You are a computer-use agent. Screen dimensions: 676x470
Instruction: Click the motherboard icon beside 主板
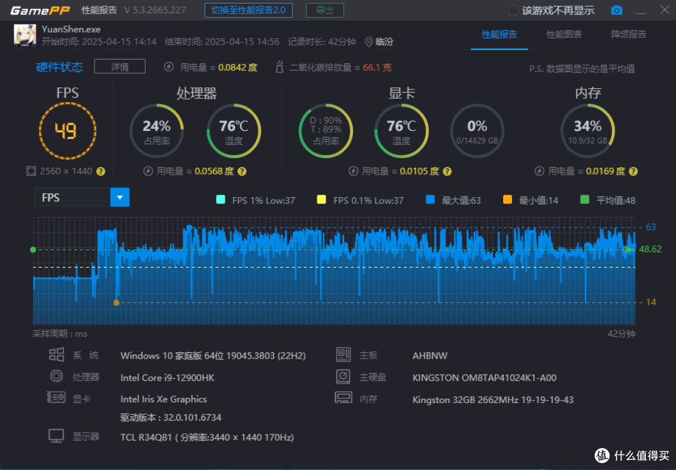(x=344, y=355)
